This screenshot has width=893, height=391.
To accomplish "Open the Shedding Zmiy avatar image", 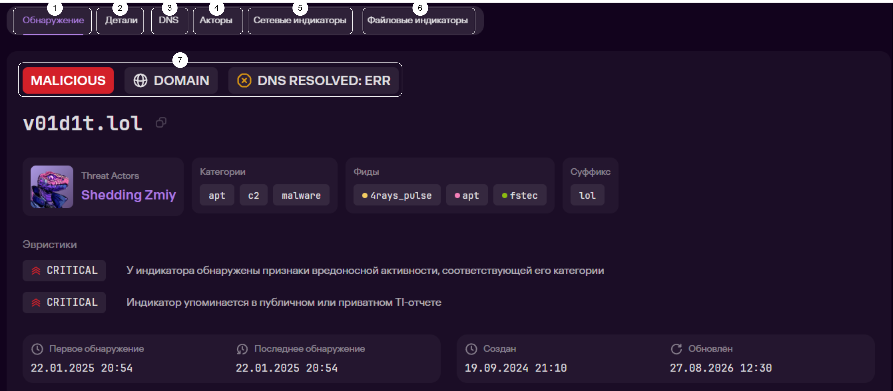I will pyautogui.click(x=52, y=187).
